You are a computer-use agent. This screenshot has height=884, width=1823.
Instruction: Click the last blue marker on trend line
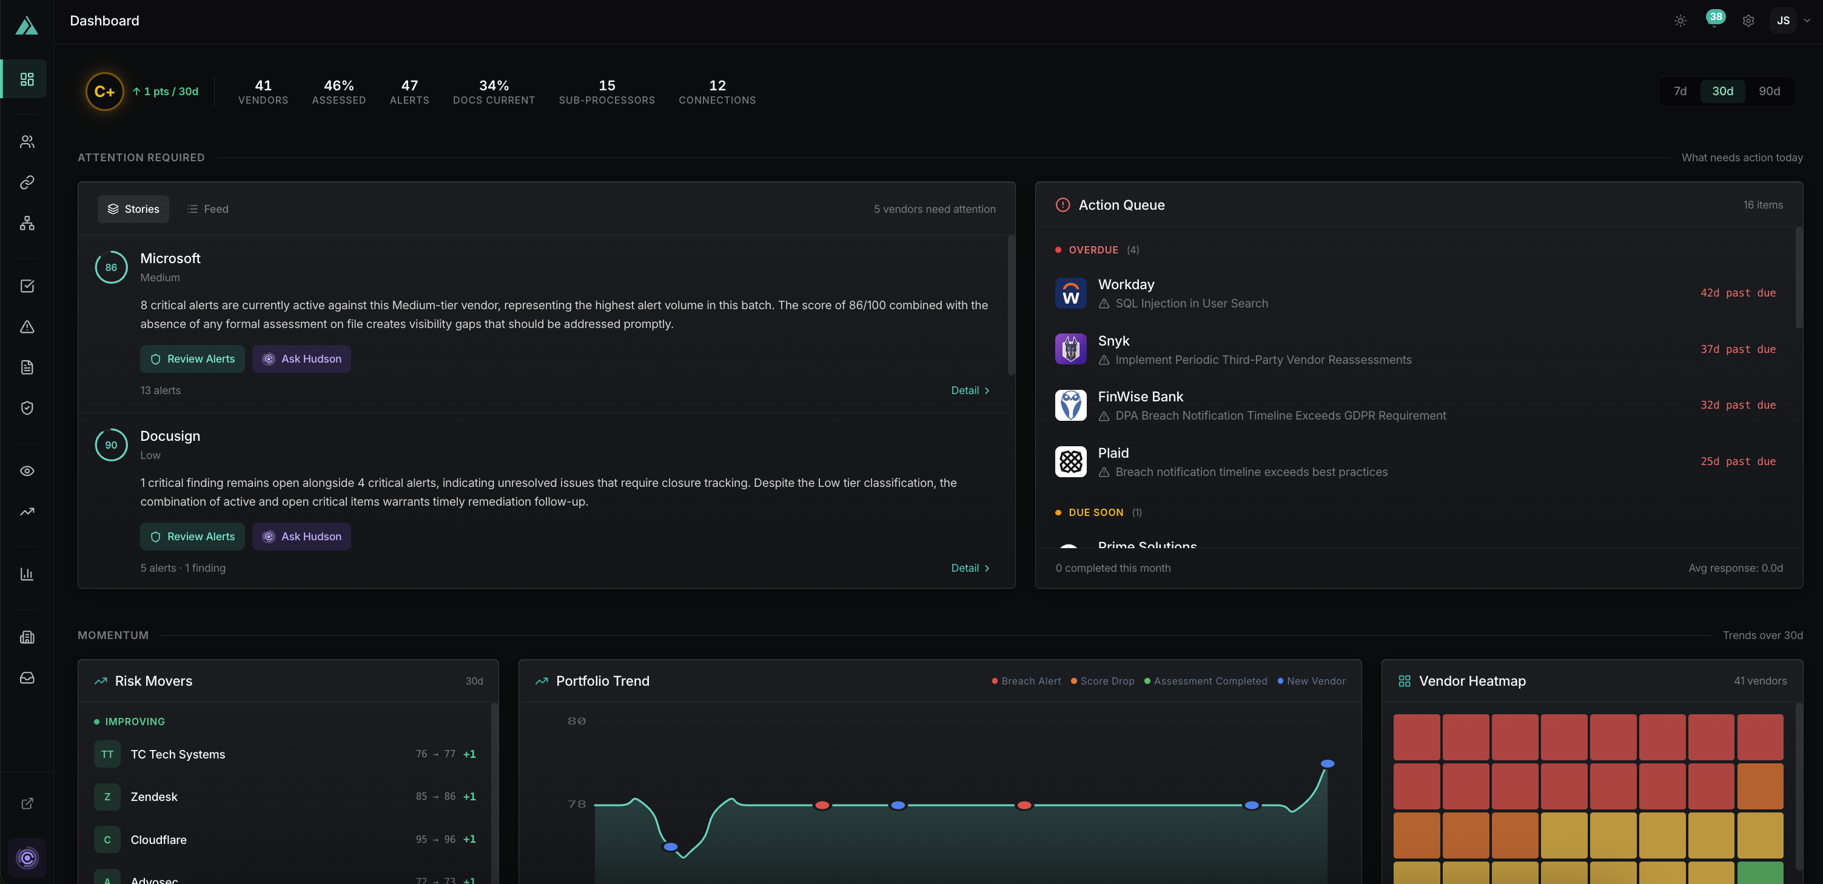[x=1328, y=764]
